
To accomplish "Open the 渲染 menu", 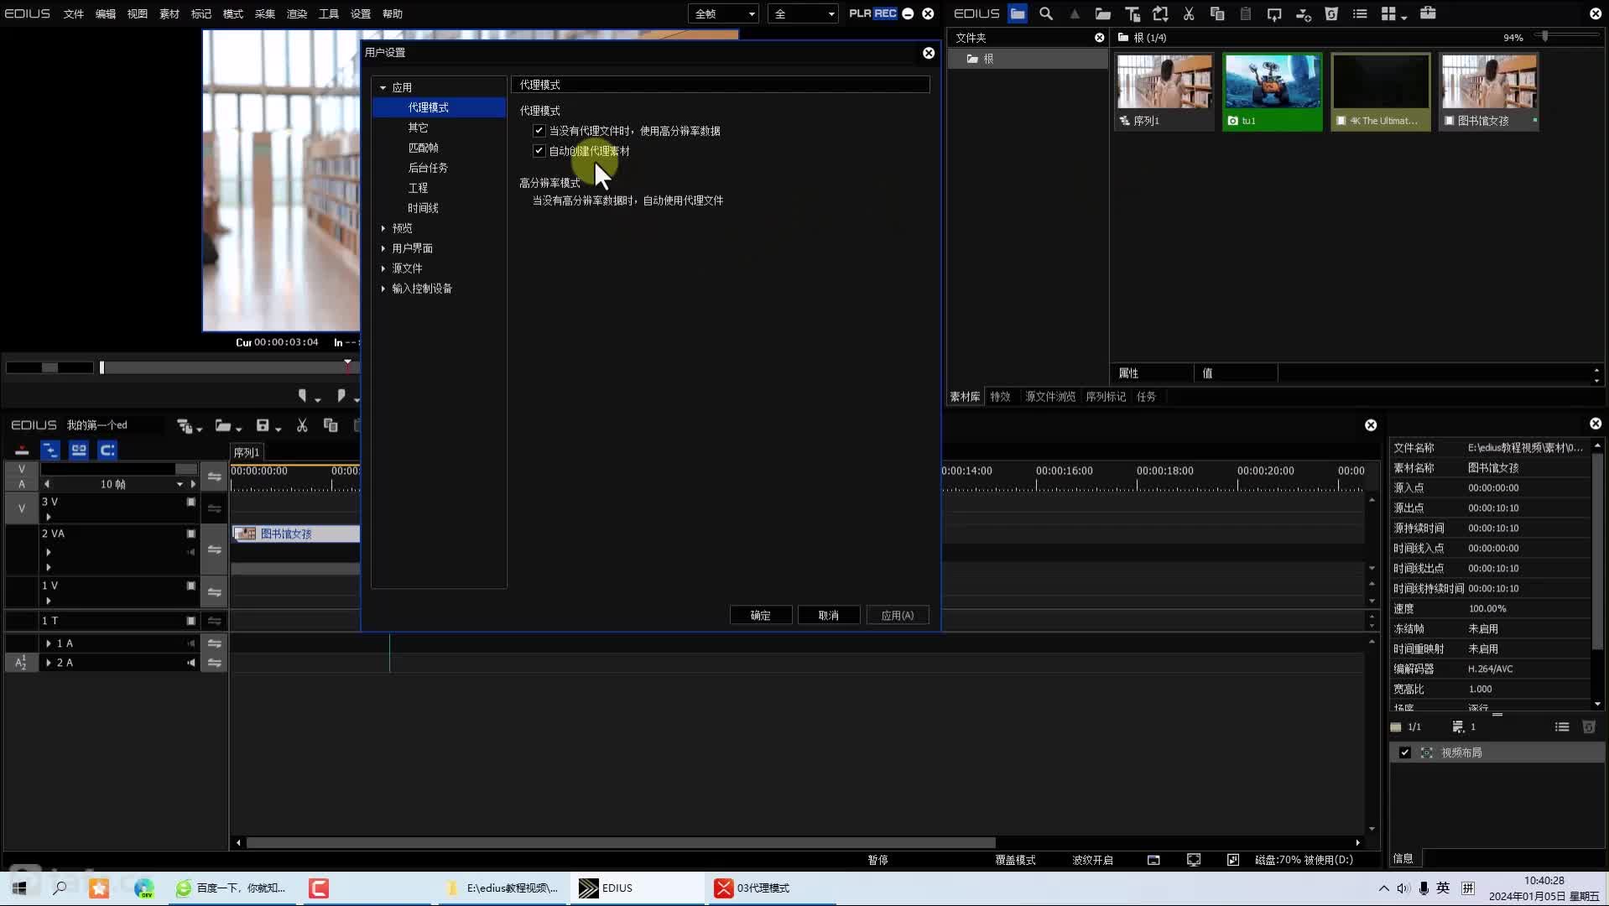I will (297, 13).
